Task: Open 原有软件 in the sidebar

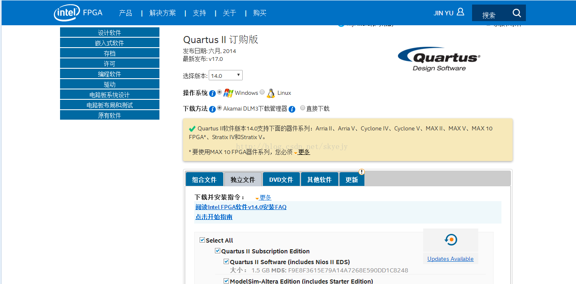Action: tap(110, 115)
